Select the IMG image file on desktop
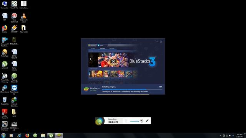 point(14,41)
